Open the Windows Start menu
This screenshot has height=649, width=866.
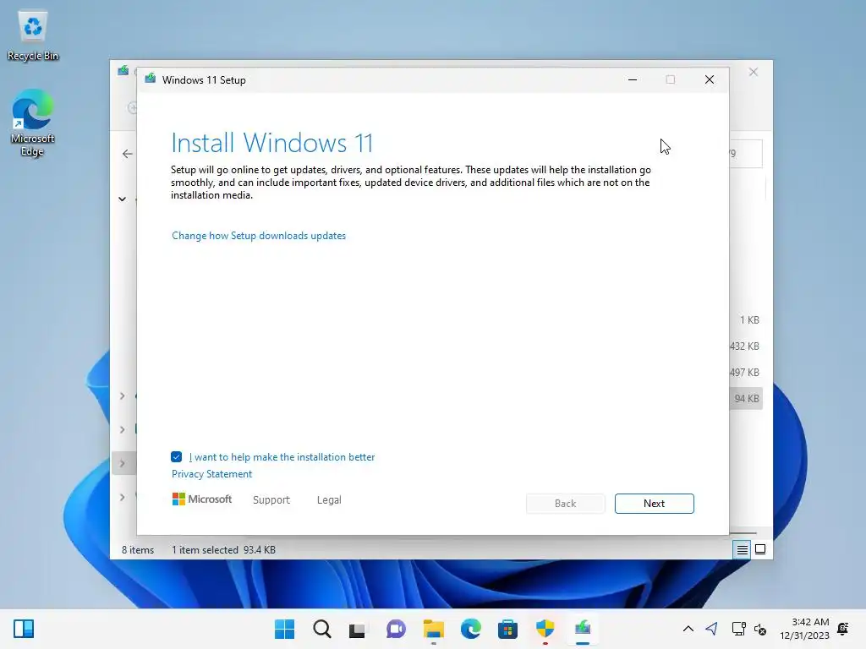pyautogui.click(x=284, y=629)
